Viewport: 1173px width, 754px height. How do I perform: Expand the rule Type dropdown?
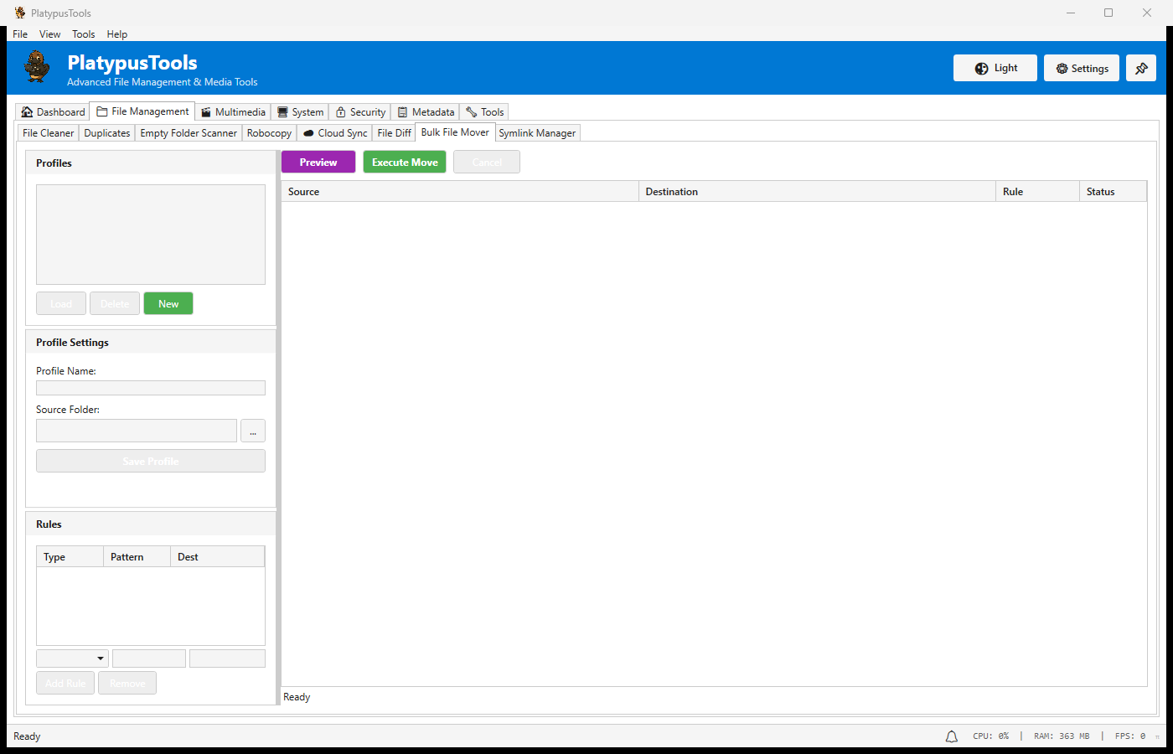72,658
